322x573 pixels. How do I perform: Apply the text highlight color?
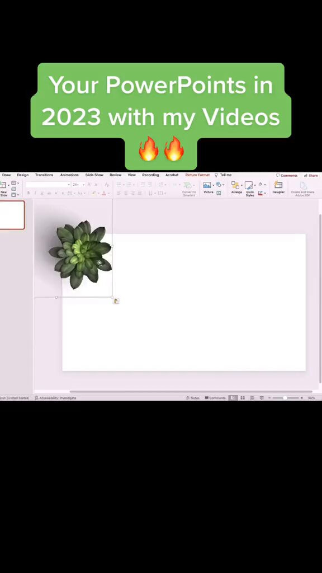click(95, 193)
